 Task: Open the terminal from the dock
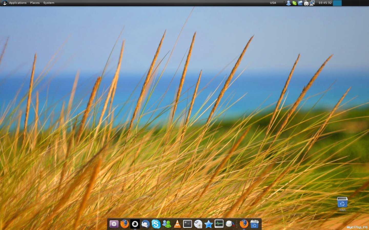click(188, 224)
